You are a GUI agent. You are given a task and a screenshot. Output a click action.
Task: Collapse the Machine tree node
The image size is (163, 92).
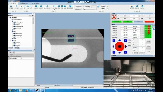[9, 18]
